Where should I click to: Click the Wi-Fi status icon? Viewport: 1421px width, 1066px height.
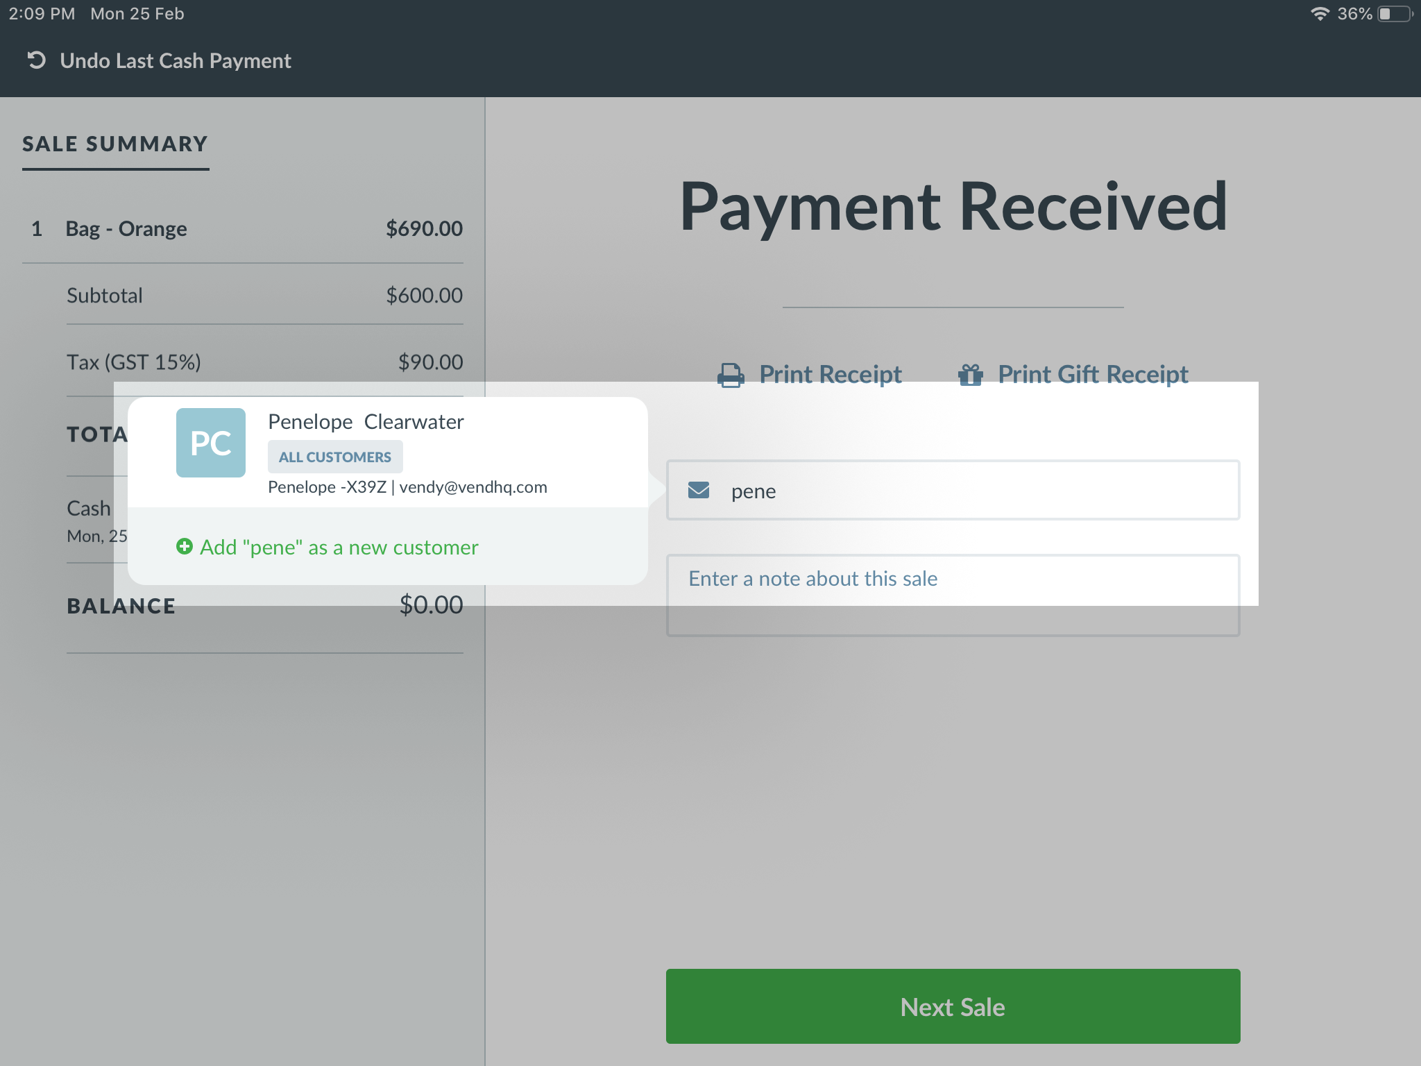pyautogui.click(x=1319, y=14)
